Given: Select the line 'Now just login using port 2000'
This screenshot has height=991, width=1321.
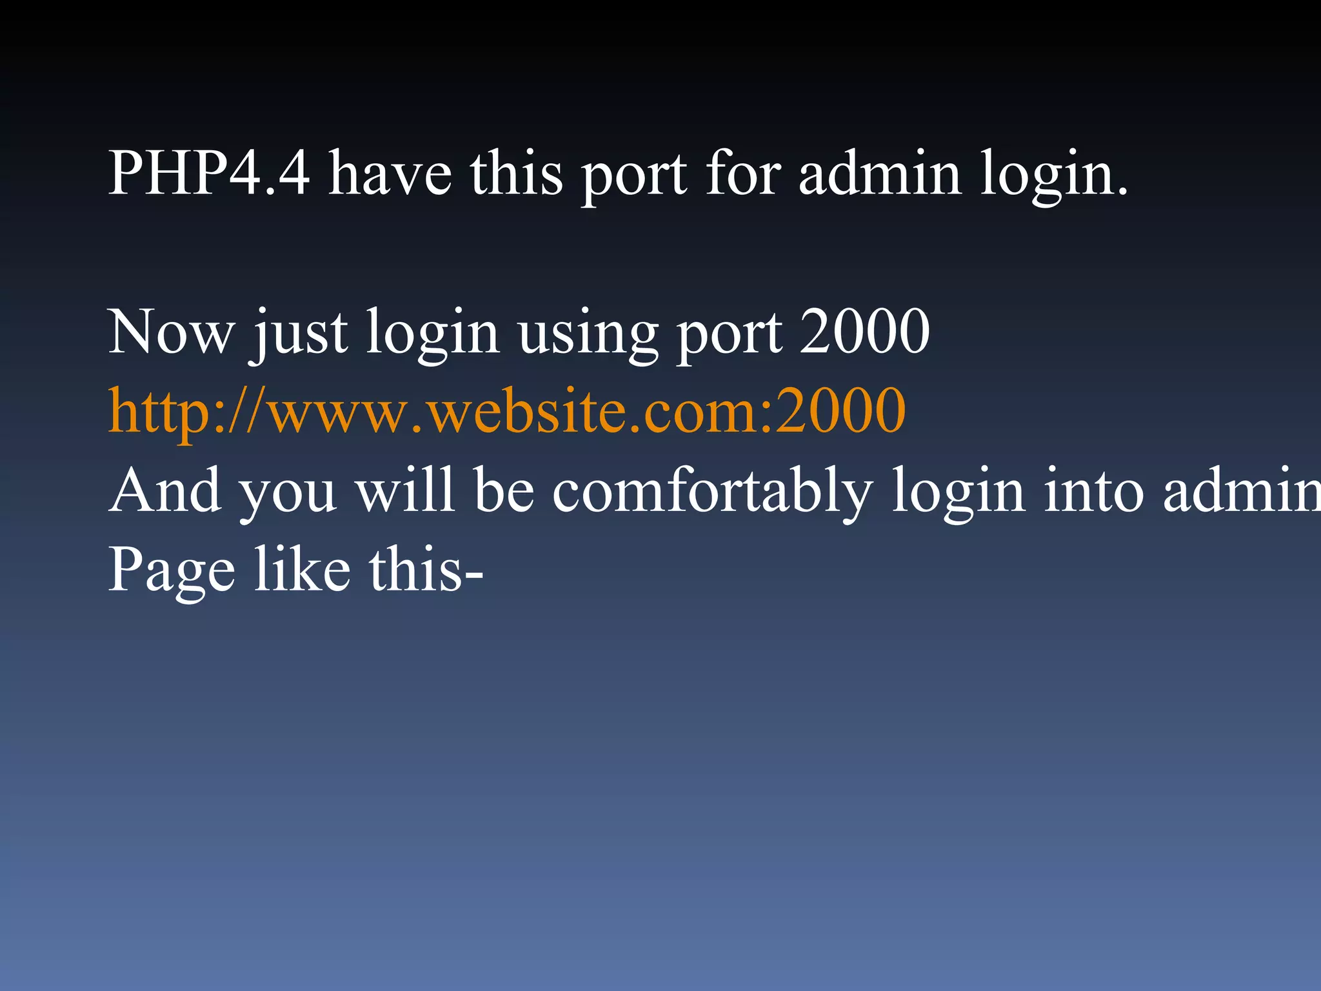Looking at the screenshot, I should pyautogui.click(x=519, y=334).
